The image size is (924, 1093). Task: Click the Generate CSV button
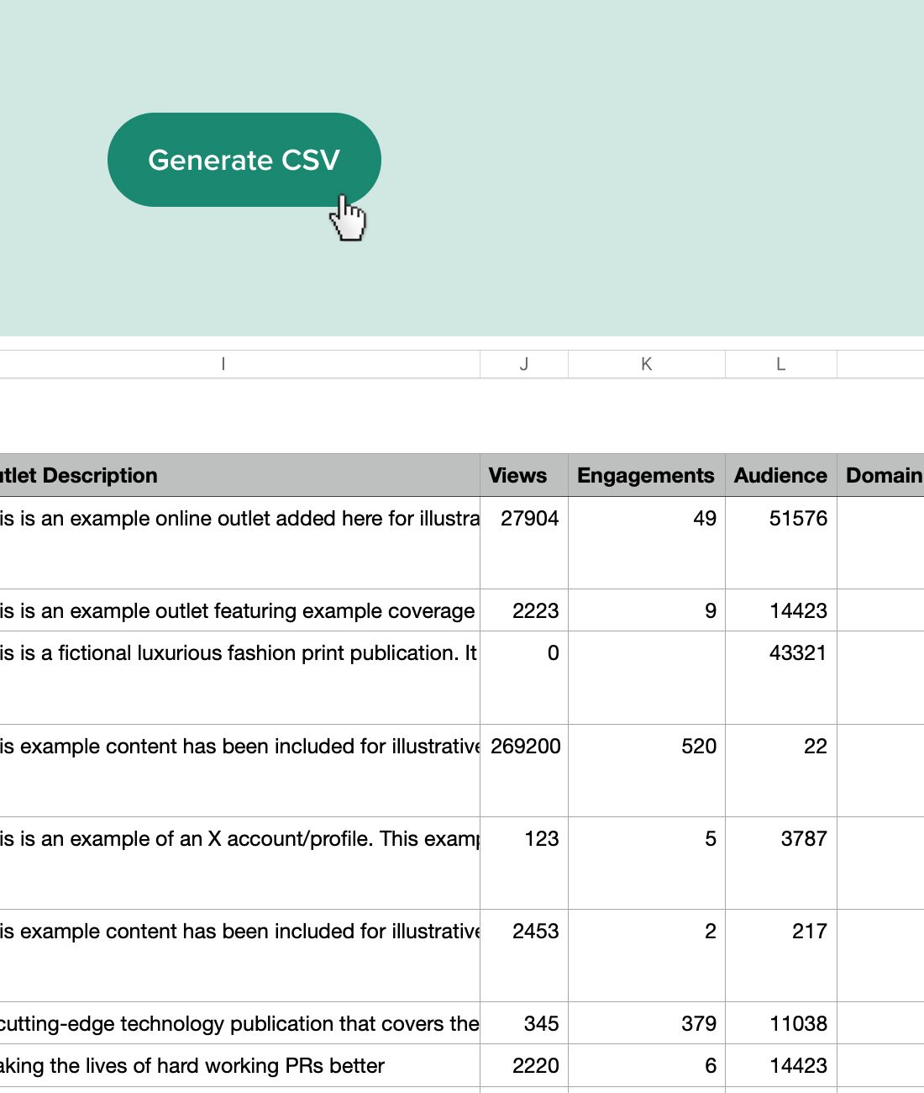click(x=244, y=160)
